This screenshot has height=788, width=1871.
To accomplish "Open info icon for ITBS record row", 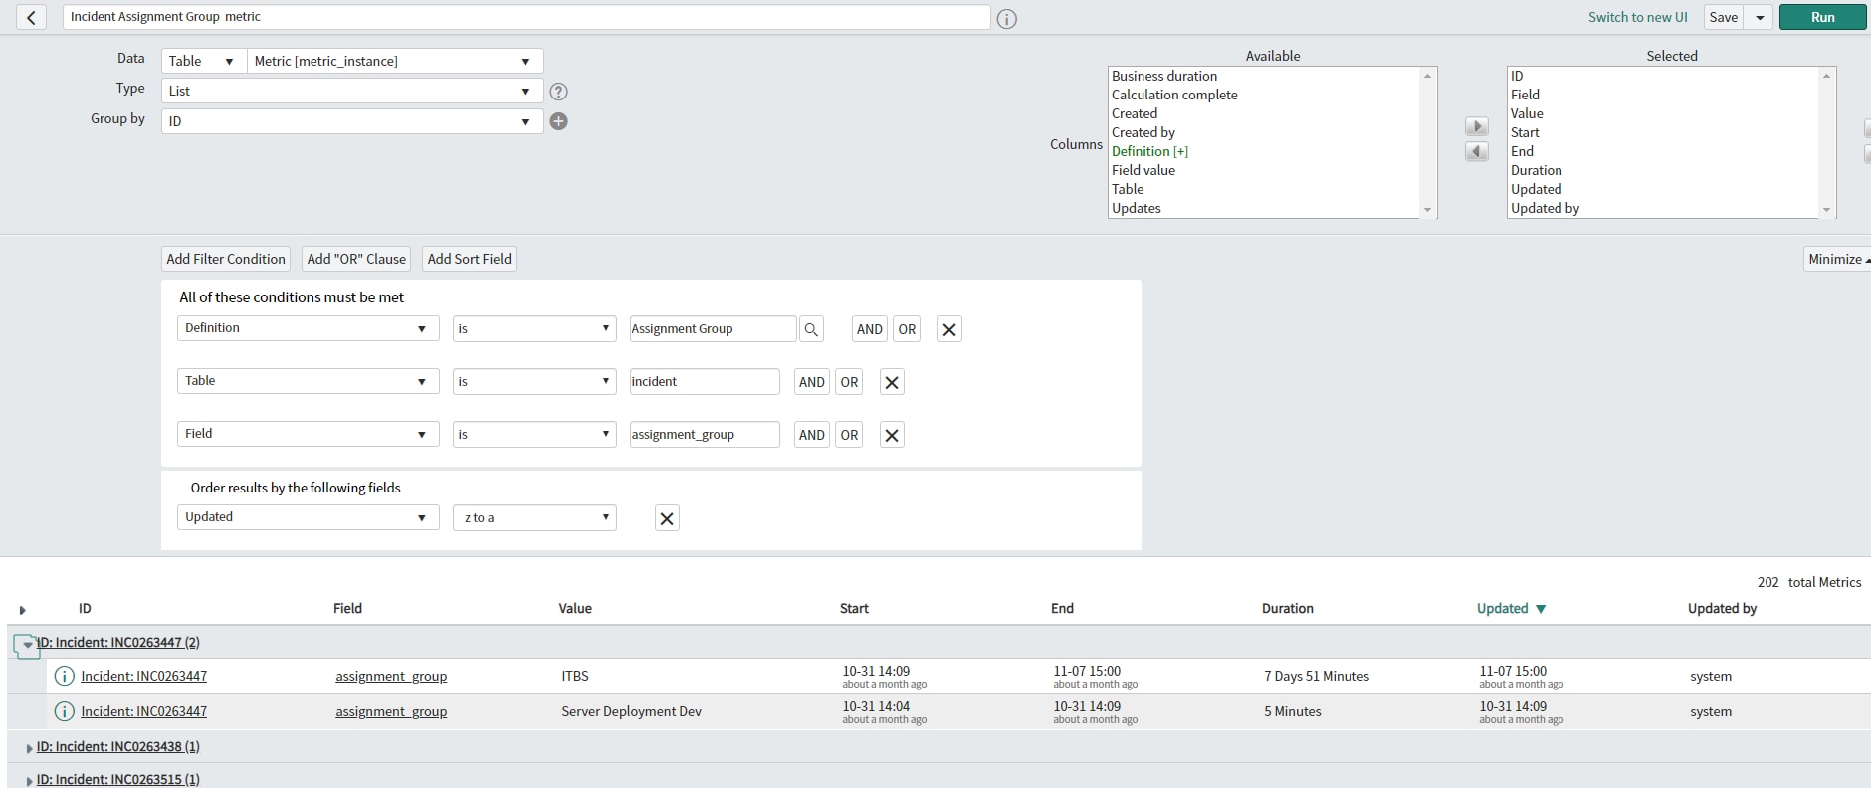I will point(64,676).
